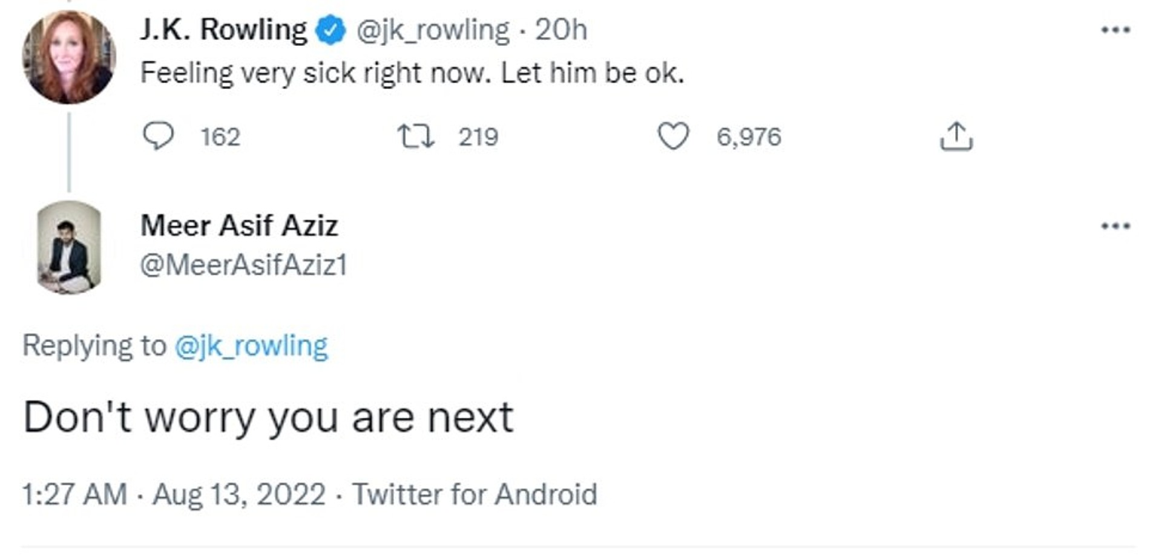Screen dimensions: 1150x555
Task: Click the @MeerAsifAziz1 handle
Action: (x=244, y=265)
